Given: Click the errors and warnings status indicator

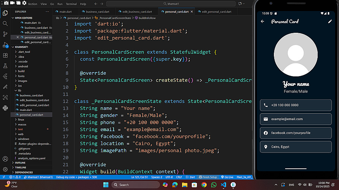Looking at the screenshot, I should [15, 177].
